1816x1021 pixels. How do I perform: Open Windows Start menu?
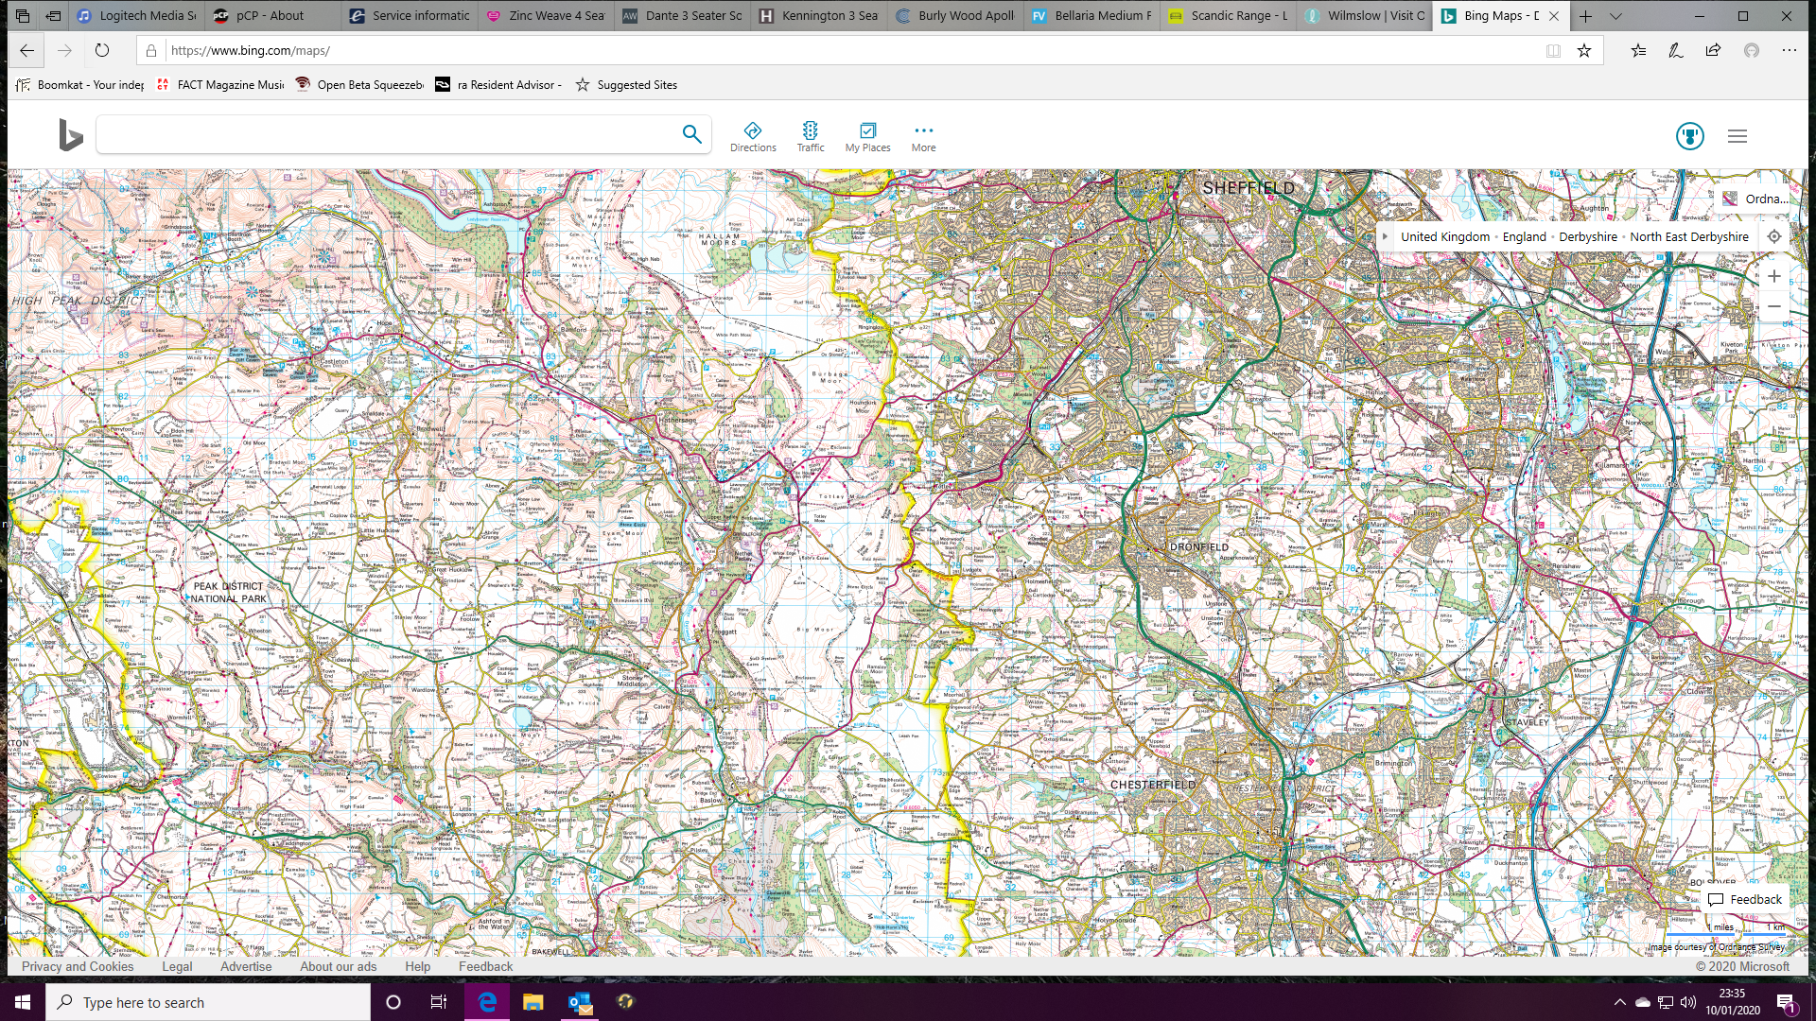pos(23,1002)
